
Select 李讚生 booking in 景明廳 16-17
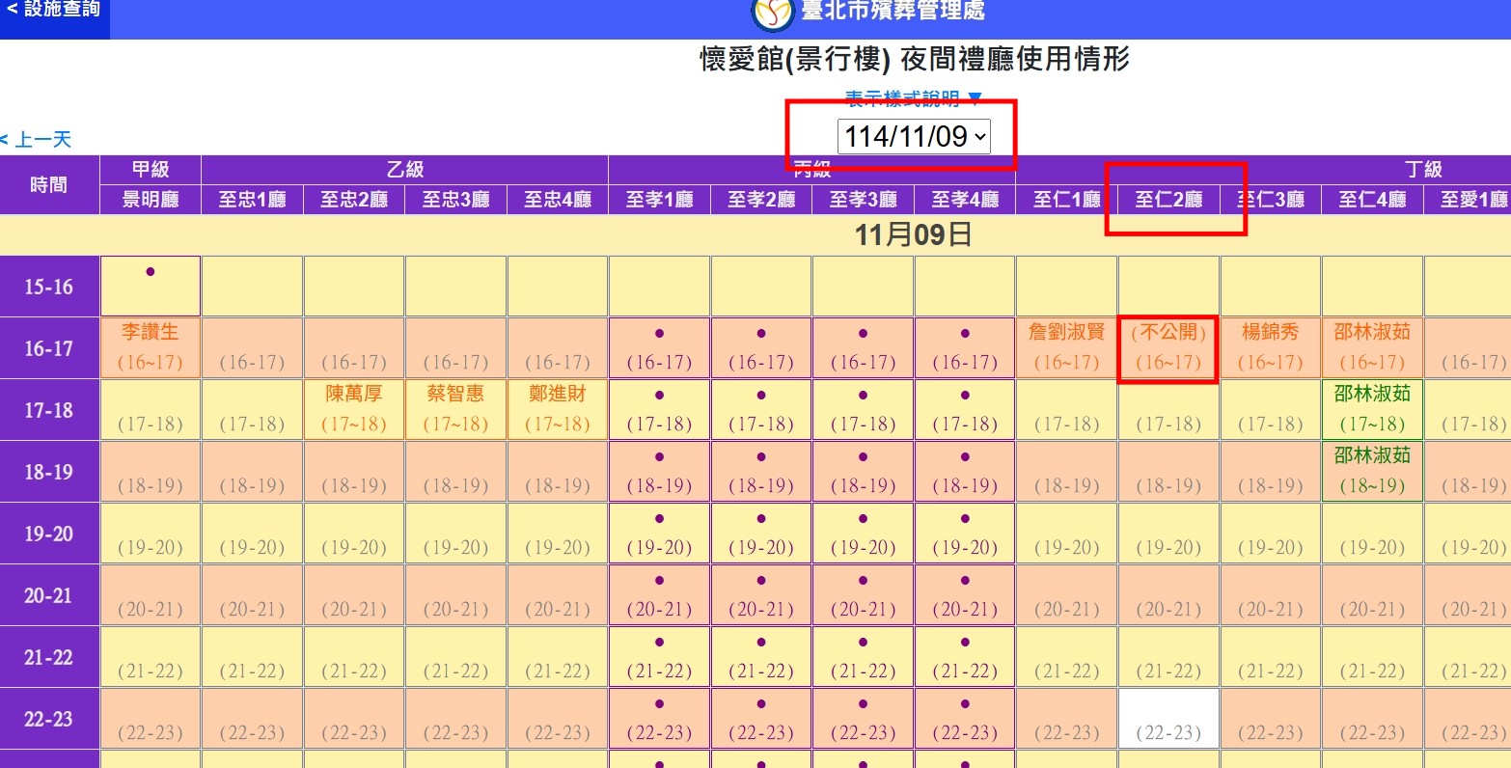[151, 347]
